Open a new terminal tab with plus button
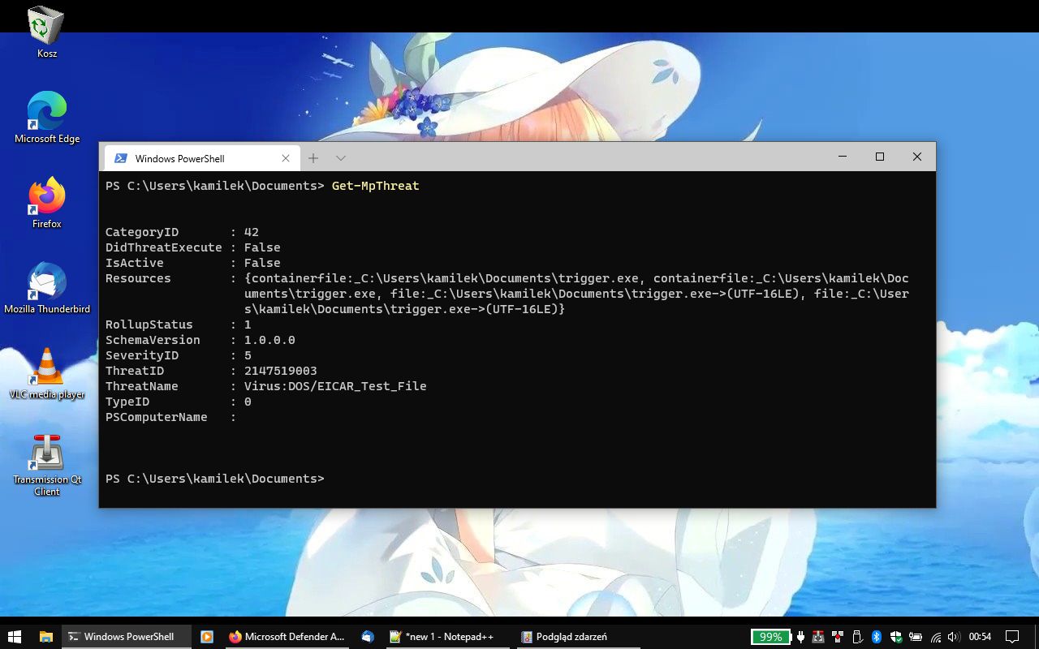 [x=313, y=158]
